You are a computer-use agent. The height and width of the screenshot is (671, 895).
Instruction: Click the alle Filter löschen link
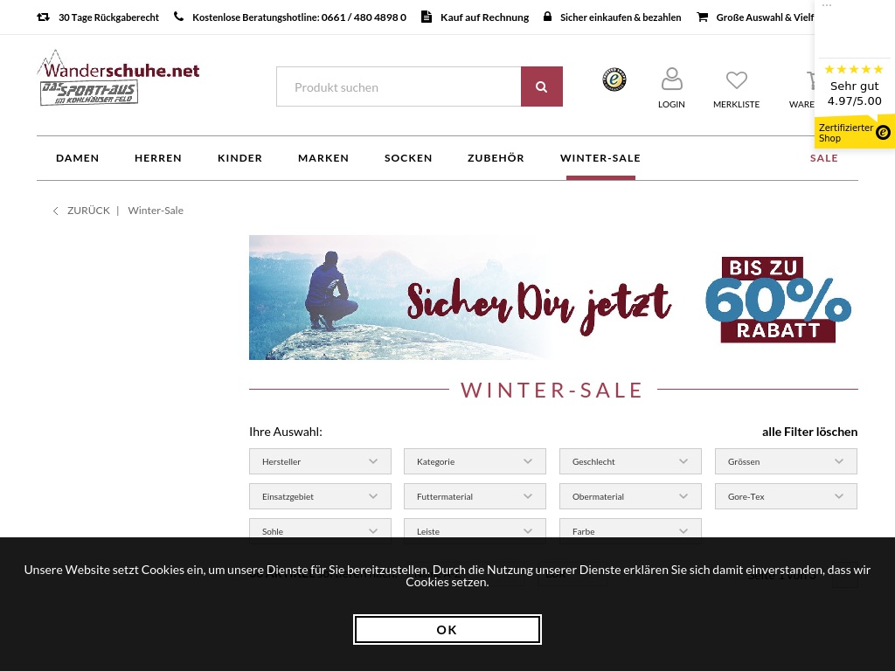click(x=809, y=432)
